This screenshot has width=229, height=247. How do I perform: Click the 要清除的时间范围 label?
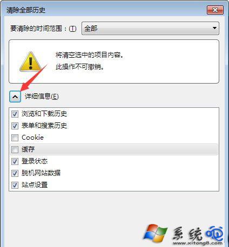tap(43, 29)
